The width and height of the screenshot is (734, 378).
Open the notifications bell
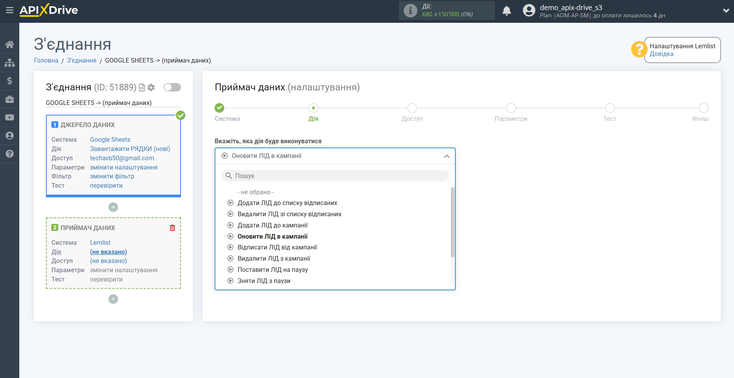[507, 10]
